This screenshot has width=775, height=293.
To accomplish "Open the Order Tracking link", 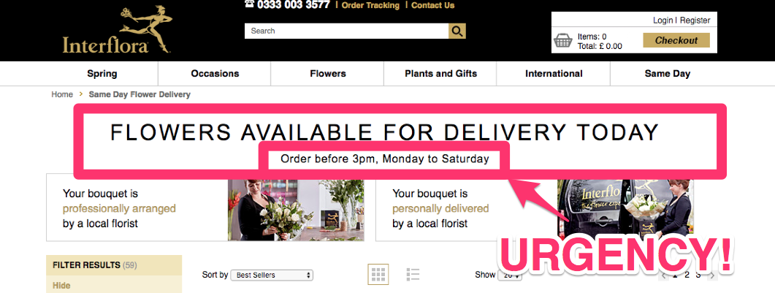I will 370,5.
